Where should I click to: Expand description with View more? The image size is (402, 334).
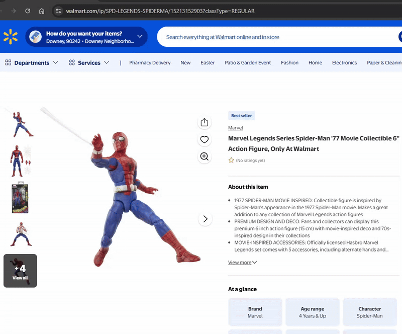242,263
